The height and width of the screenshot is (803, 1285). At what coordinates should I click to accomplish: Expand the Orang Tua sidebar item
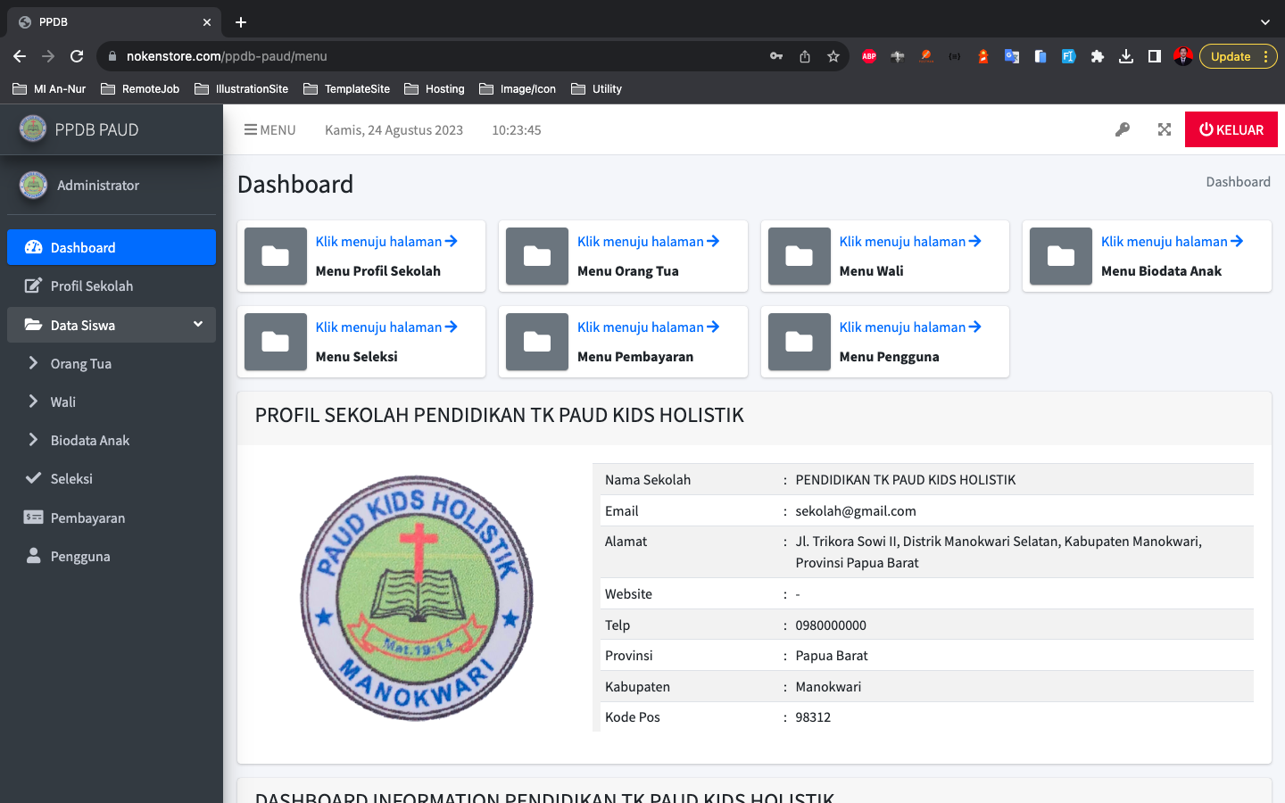click(80, 363)
